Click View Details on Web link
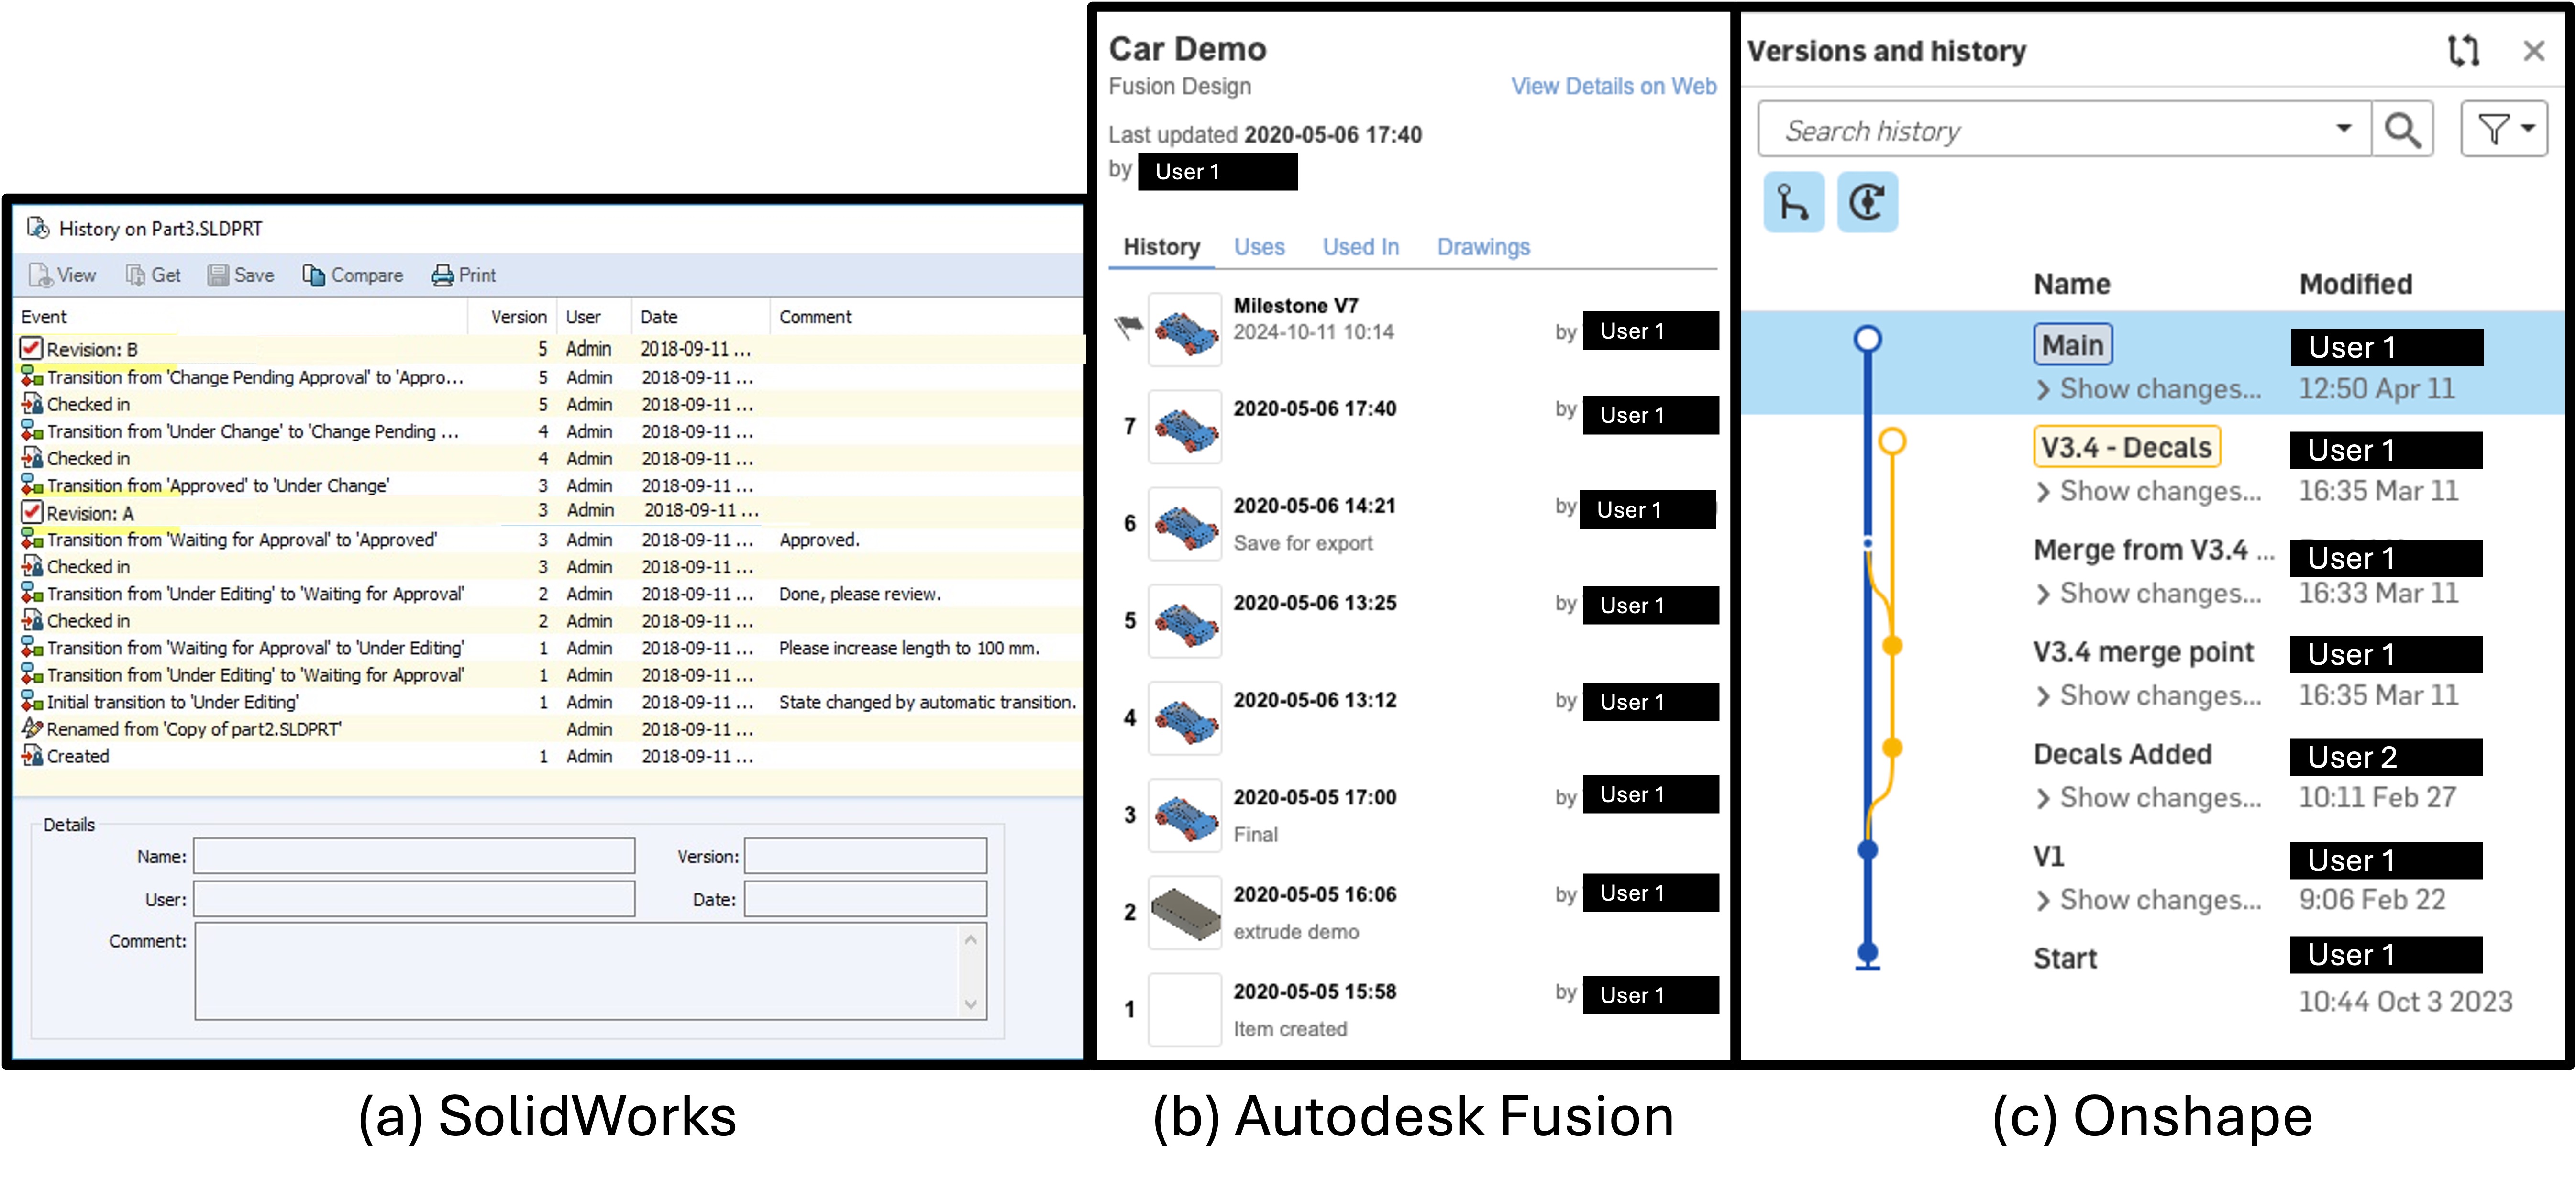The image size is (2576, 1190). click(x=1612, y=87)
